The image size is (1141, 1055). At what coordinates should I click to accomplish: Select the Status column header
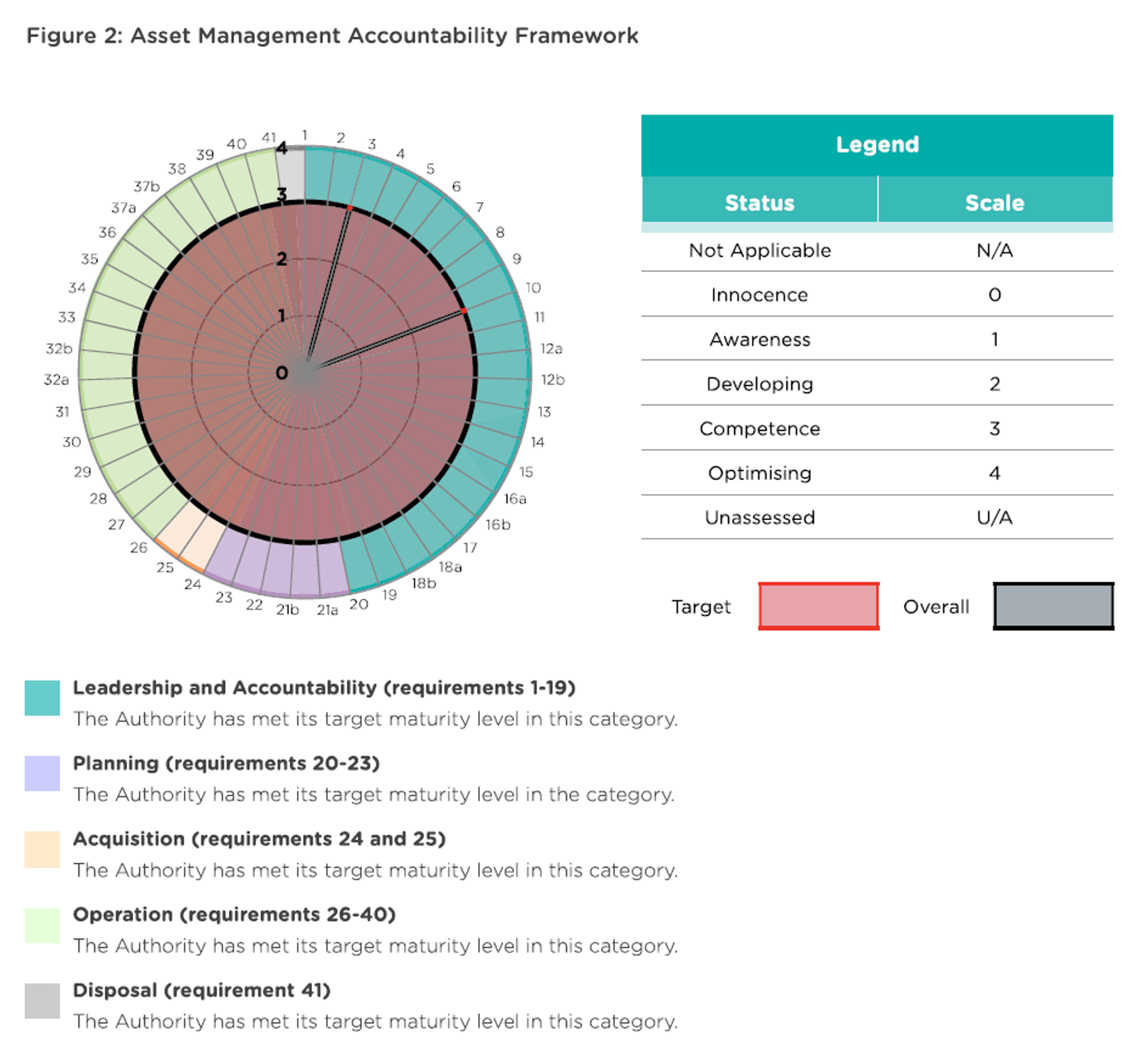(759, 202)
